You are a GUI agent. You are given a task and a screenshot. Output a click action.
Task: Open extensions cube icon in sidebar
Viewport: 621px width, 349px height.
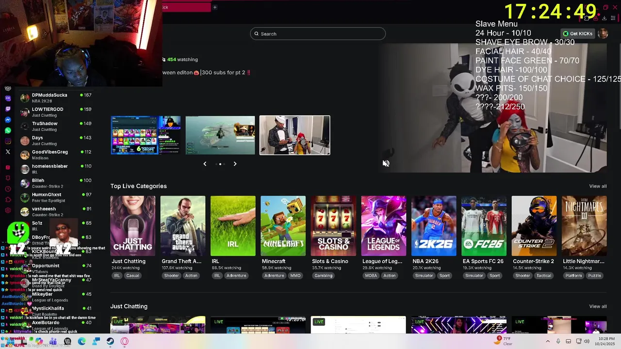[x=8, y=200]
